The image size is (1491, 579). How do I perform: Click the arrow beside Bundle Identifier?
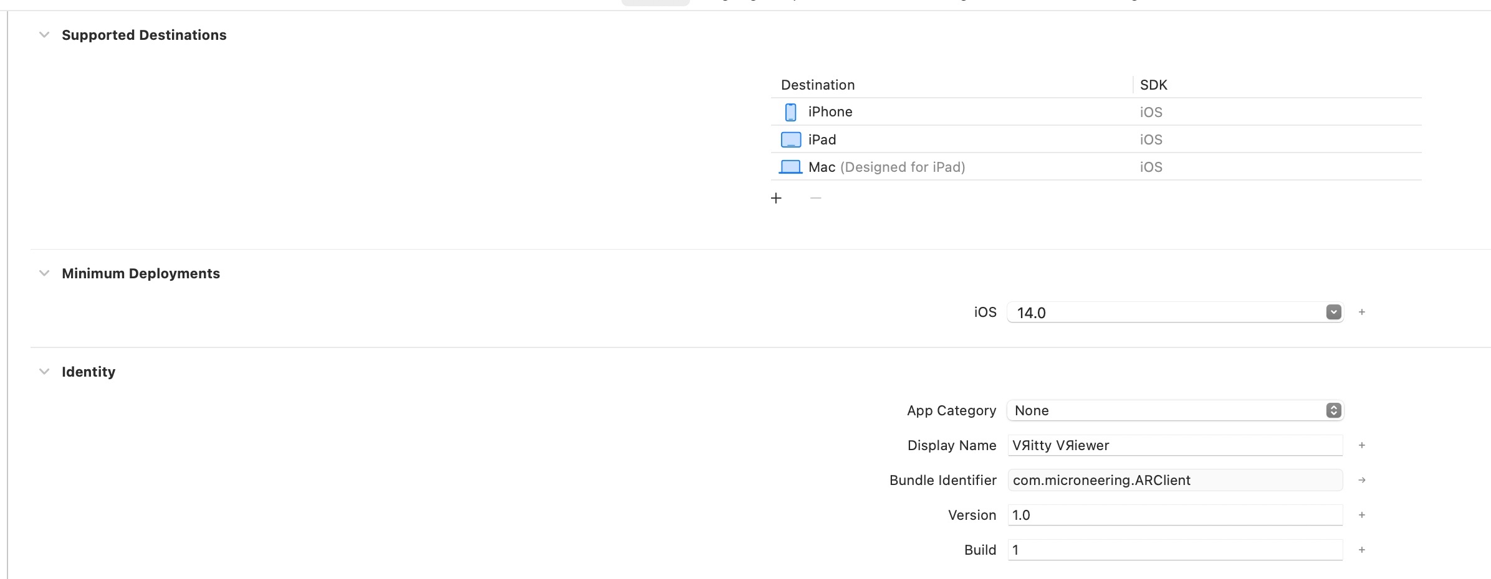tap(1362, 480)
